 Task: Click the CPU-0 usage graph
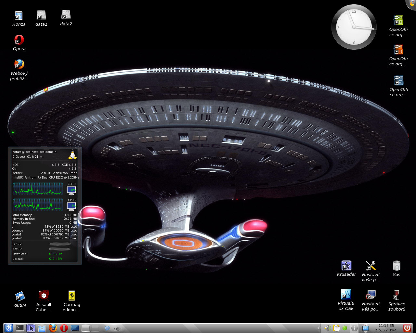[x=38, y=205]
